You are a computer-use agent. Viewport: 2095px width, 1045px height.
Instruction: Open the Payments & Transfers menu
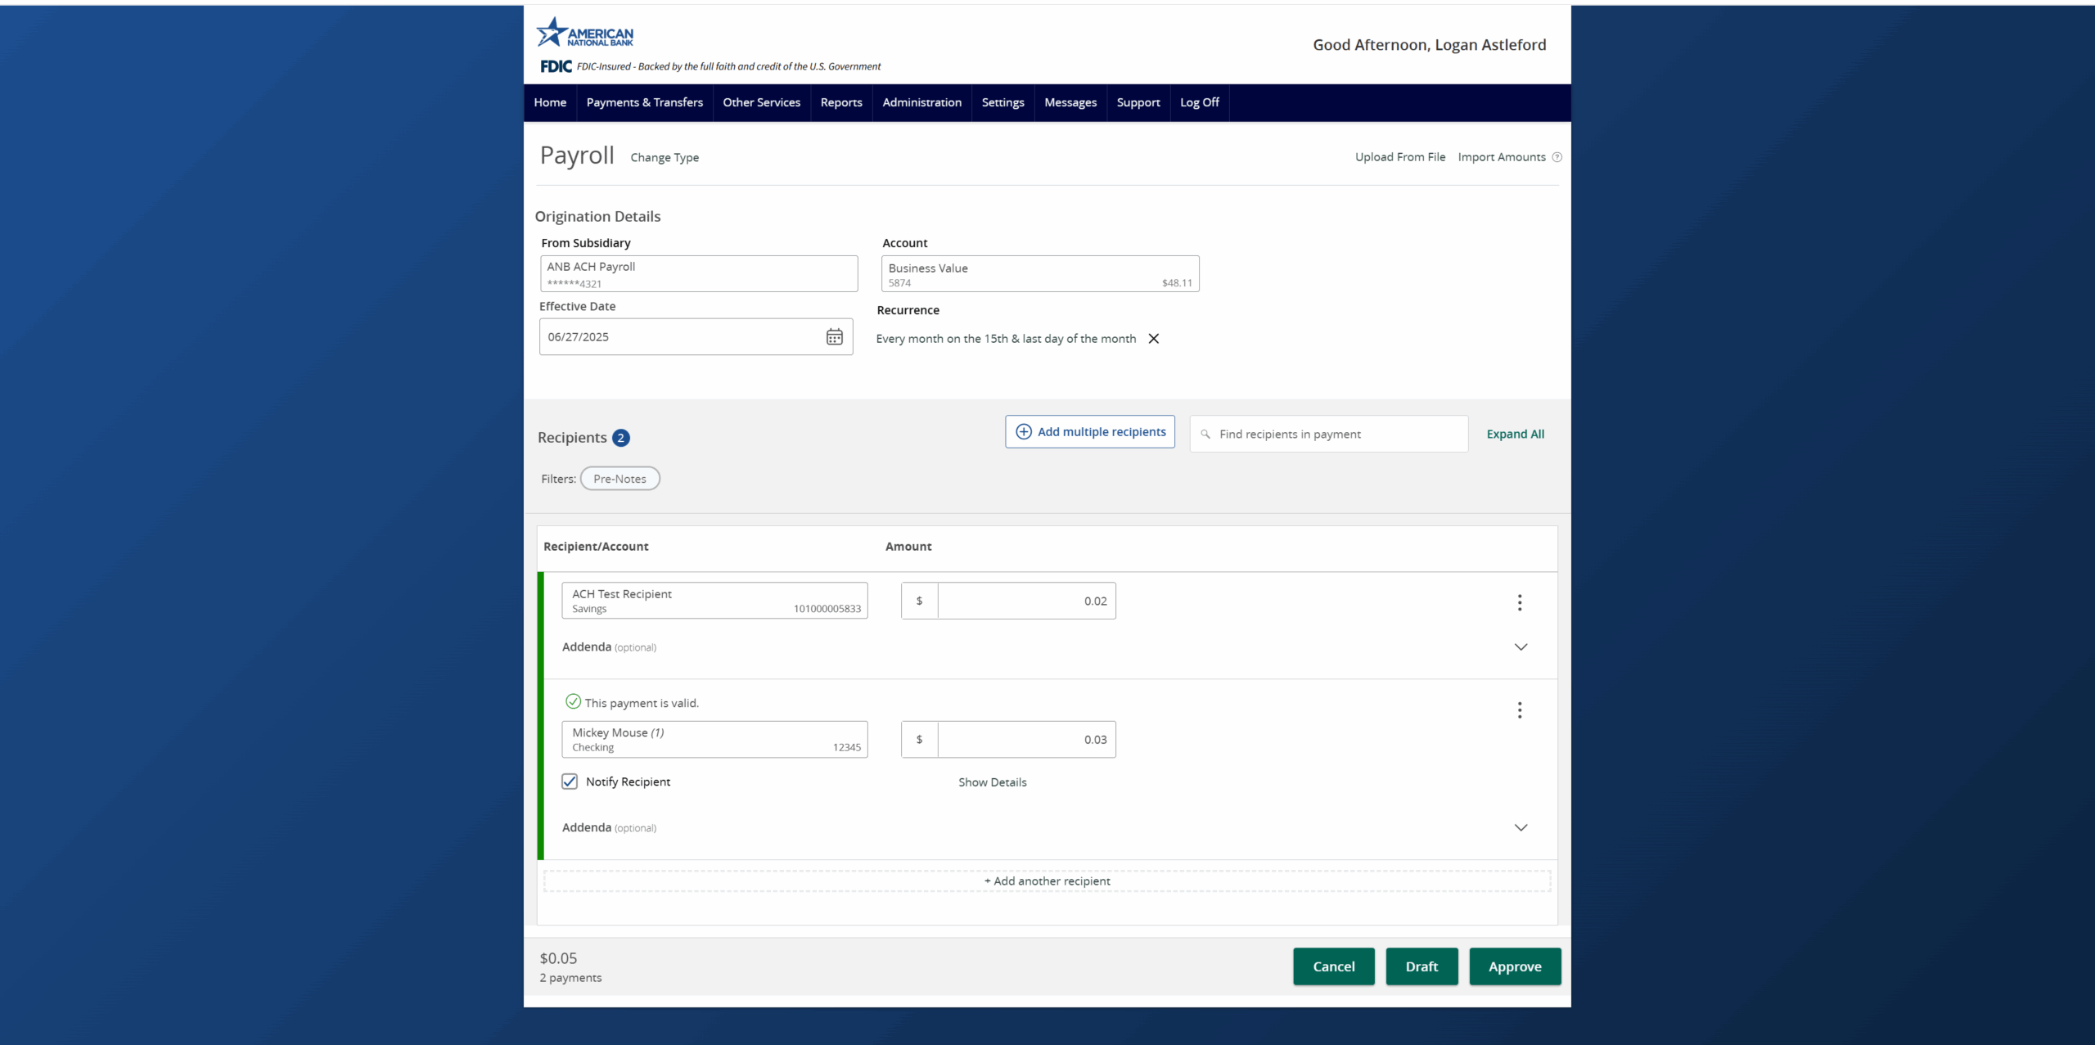644,102
